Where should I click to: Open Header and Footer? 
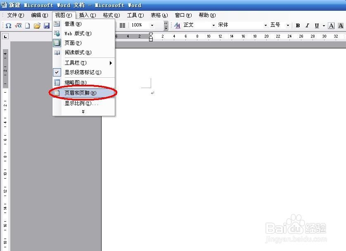(x=84, y=93)
